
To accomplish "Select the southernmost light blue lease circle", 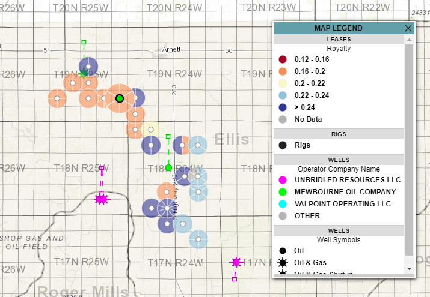I will pyautogui.click(x=198, y=239).
